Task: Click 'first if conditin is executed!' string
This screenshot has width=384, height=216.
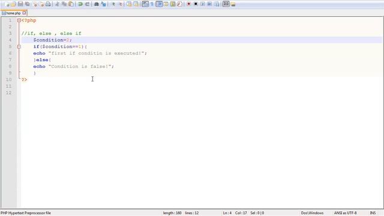Action: pyautogui.click(x=96, y=53)
